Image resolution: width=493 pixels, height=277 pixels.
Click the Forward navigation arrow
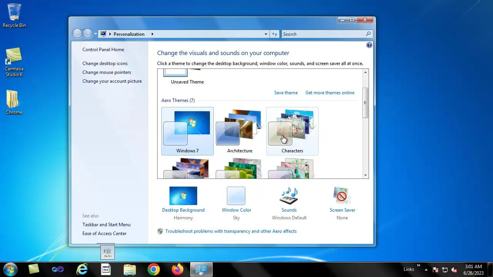click(88, 34)
